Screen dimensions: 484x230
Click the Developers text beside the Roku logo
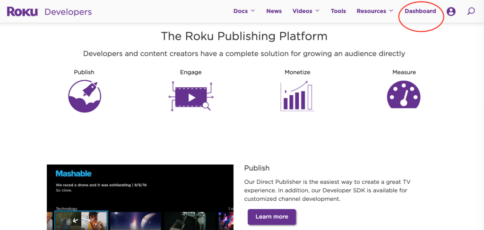(x=68, y=12)
